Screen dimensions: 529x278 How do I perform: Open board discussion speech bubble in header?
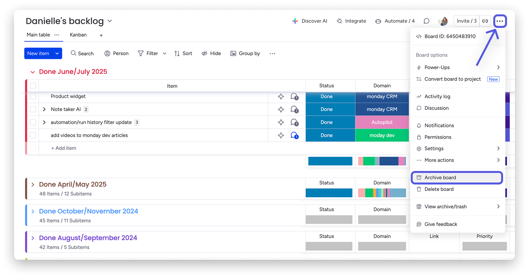click(x=427, y=21)
